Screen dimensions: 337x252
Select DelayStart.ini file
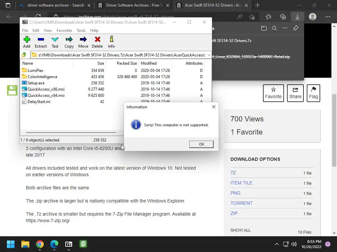36,101
